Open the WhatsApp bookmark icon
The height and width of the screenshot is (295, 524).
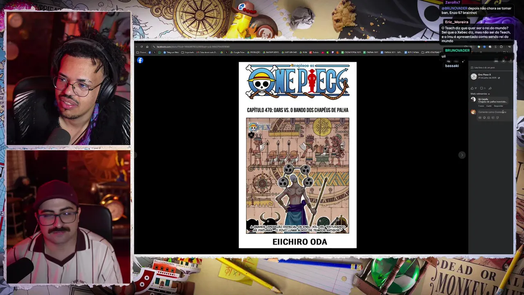[160, 52]
